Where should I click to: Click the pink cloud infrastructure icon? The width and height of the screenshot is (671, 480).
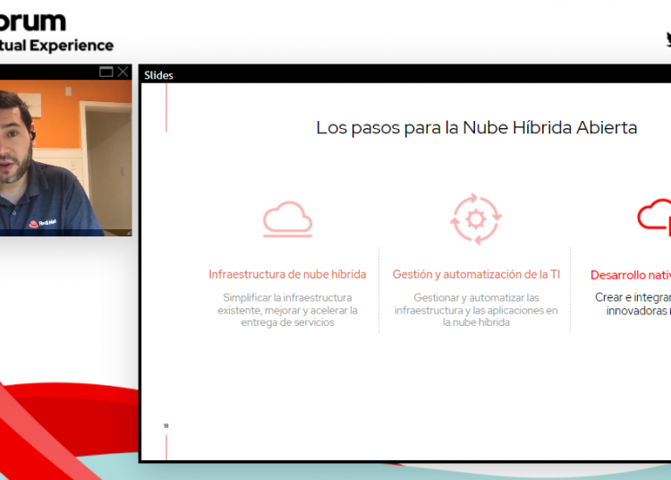[x=287, y=219]
